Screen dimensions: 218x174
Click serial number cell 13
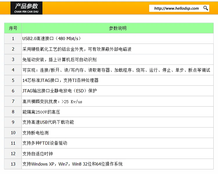point(13,164)
